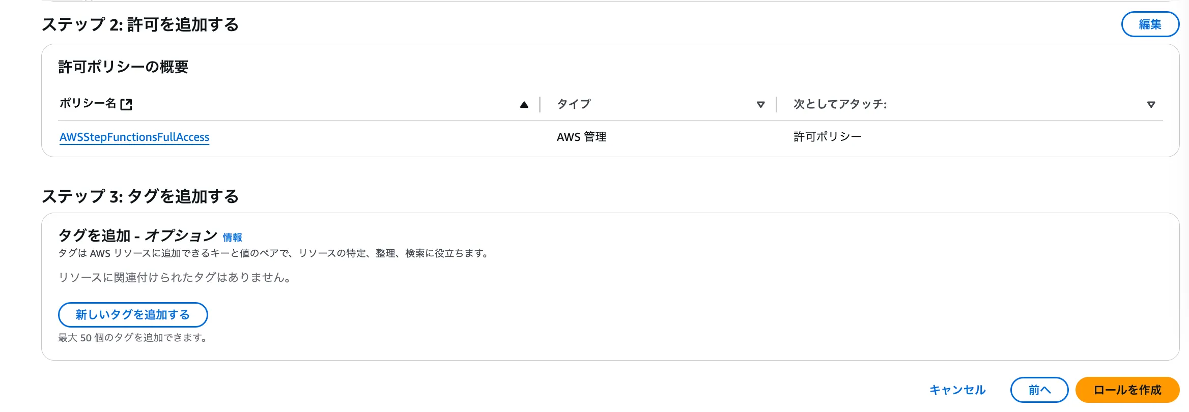Click the ステップ 3: タグを追加する heading

[140, 196]
